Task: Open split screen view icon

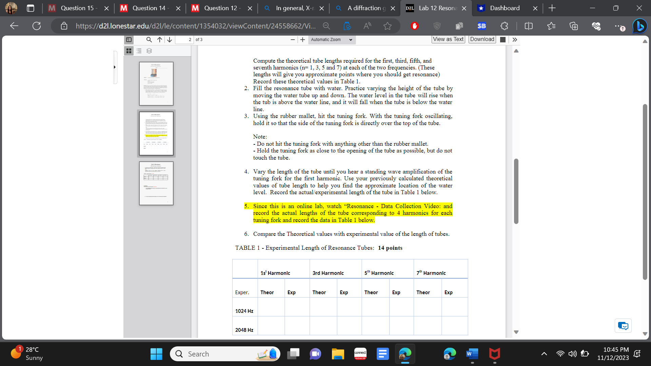Action: coord(529,26)
